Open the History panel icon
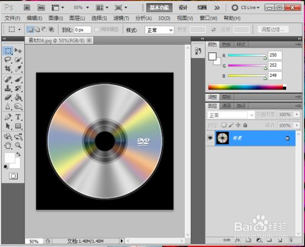The width and height of the screenshot is (305, 247). (198, 51)
